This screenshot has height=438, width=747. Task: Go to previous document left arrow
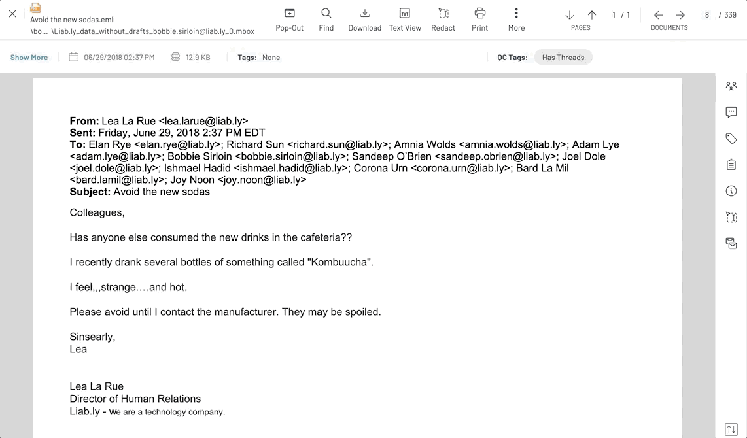[659, 15]
